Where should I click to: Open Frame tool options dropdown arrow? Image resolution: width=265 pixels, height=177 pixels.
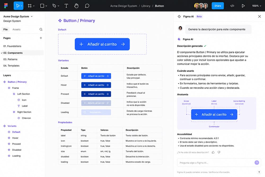click(34, 6)
